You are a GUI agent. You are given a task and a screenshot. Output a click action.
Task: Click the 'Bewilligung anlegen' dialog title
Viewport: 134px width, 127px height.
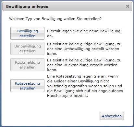[27, 6]
